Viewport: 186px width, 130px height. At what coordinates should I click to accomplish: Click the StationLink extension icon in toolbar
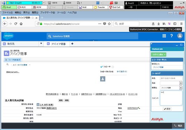[169, 24]
